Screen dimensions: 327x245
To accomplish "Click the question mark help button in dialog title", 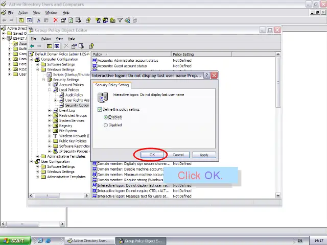I will [206, 76].
